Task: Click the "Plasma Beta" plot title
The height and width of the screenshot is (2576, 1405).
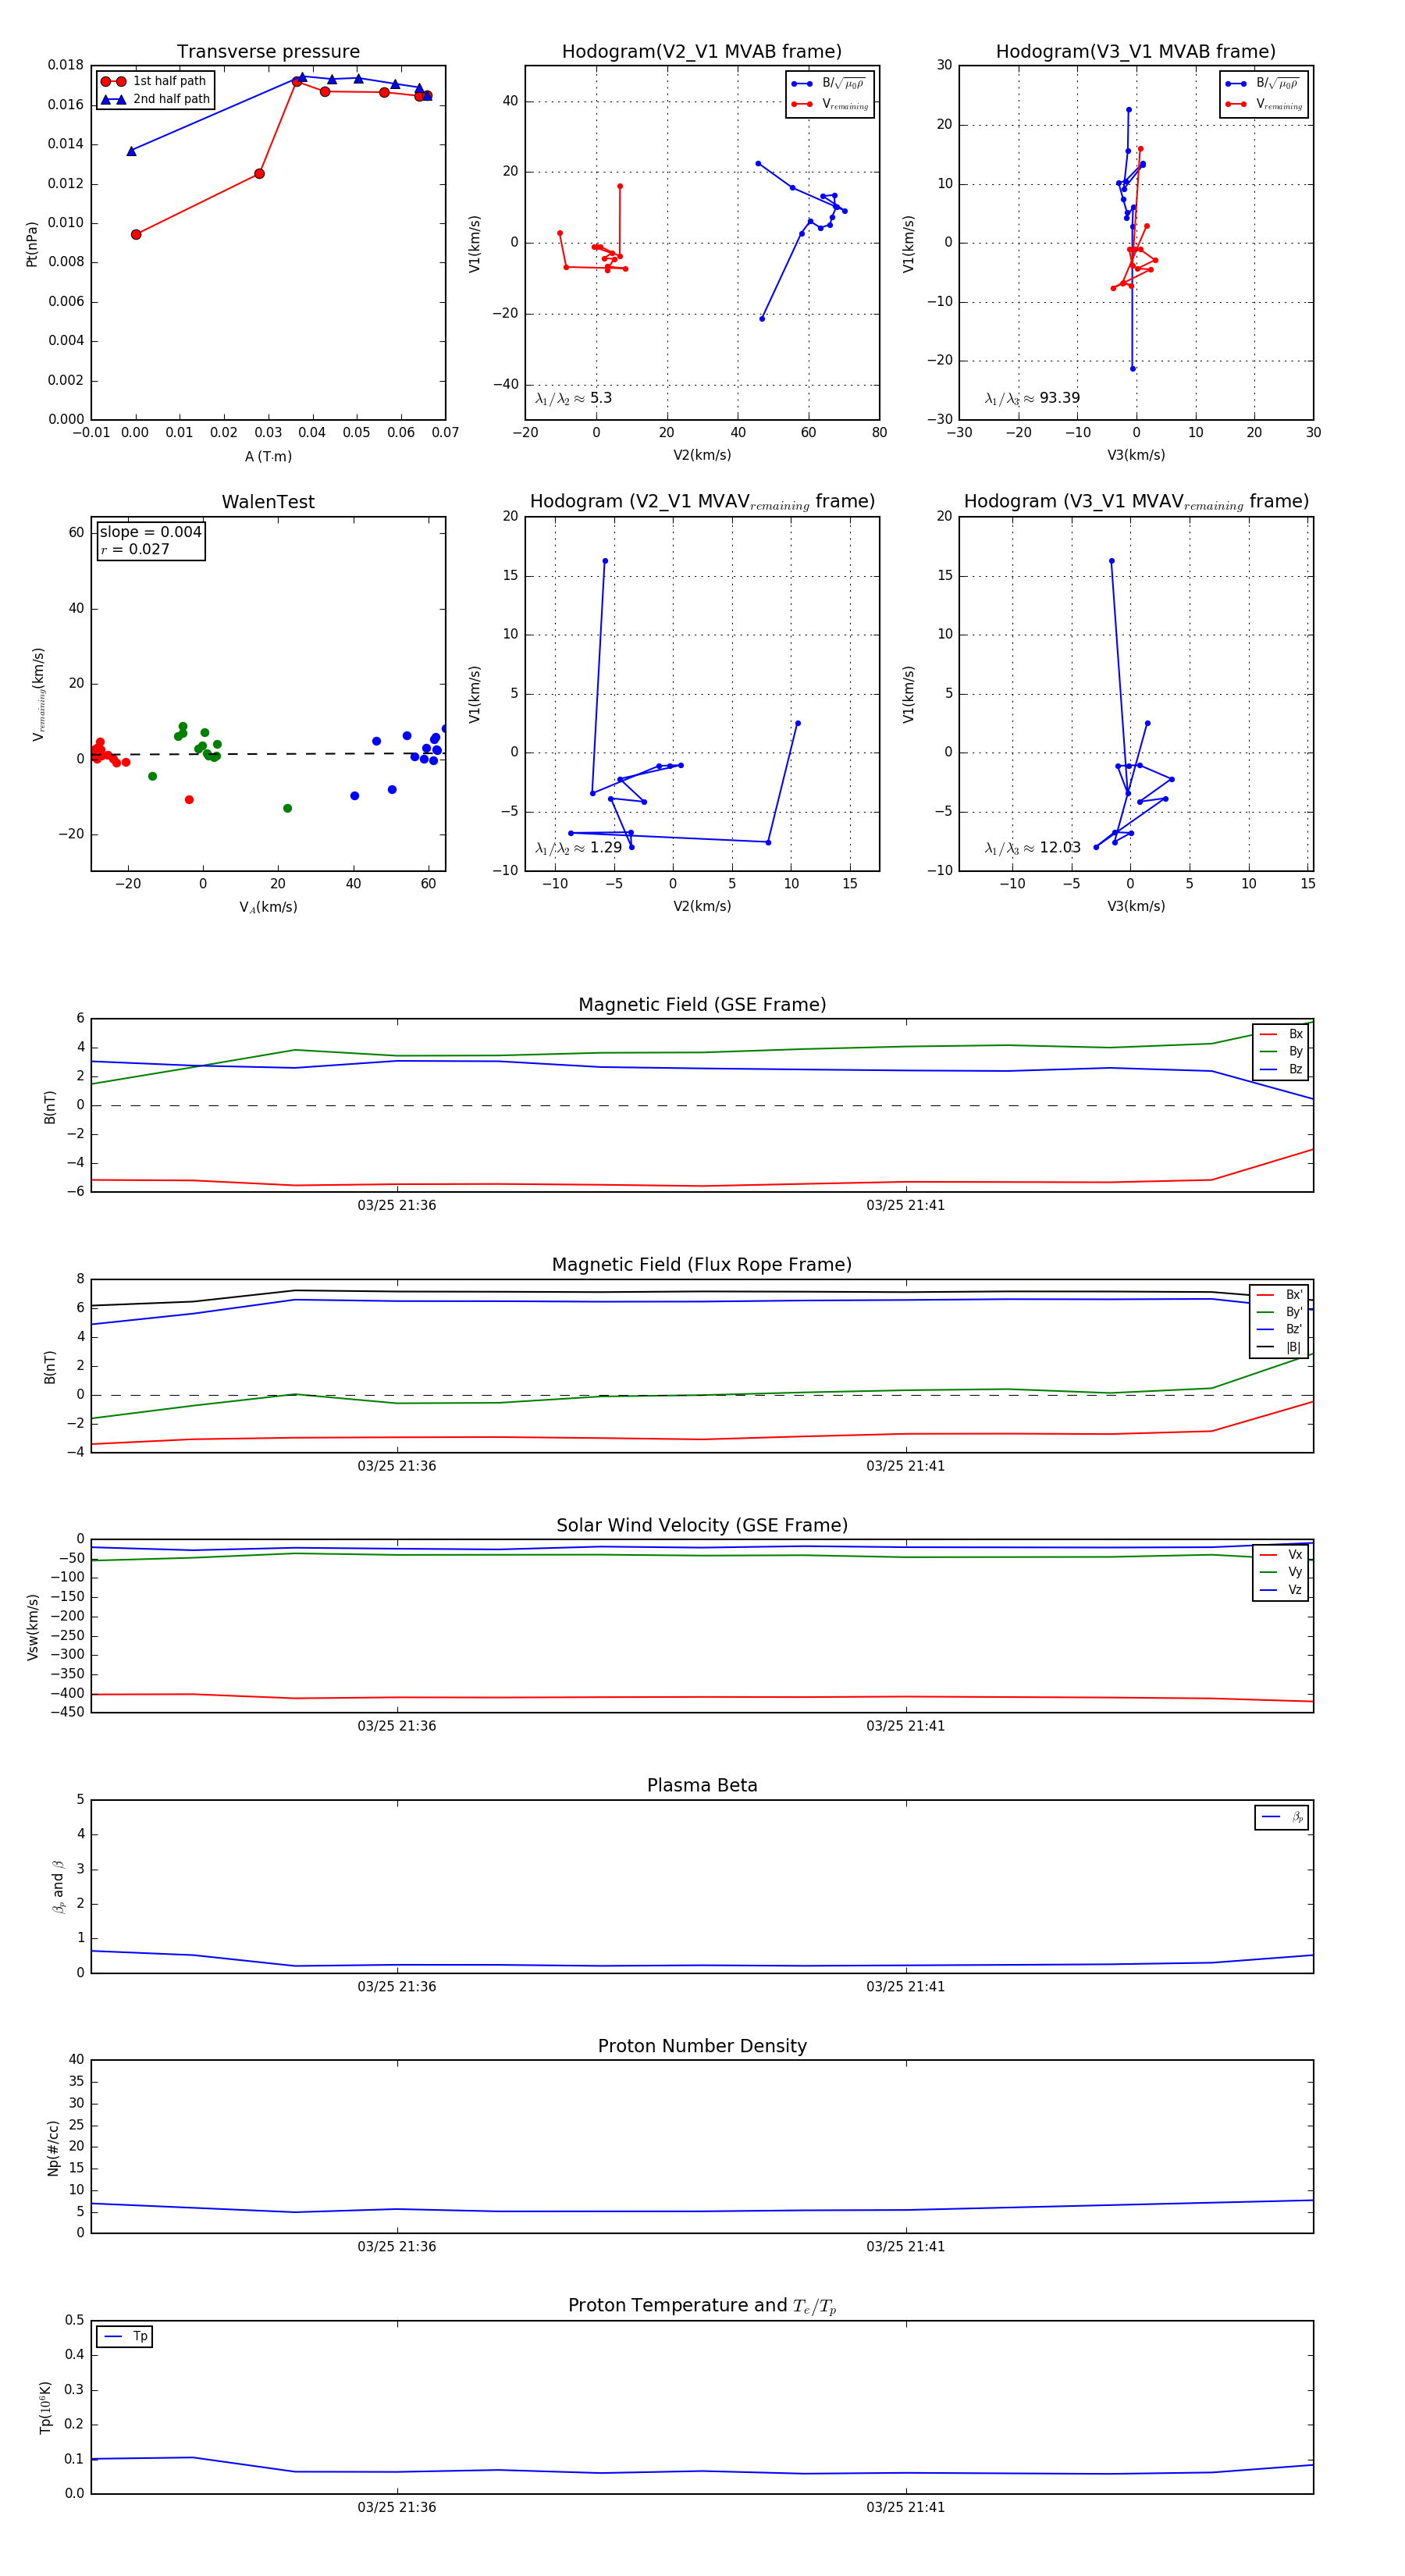Action: pyautogui.click(x=702, y=1785)
